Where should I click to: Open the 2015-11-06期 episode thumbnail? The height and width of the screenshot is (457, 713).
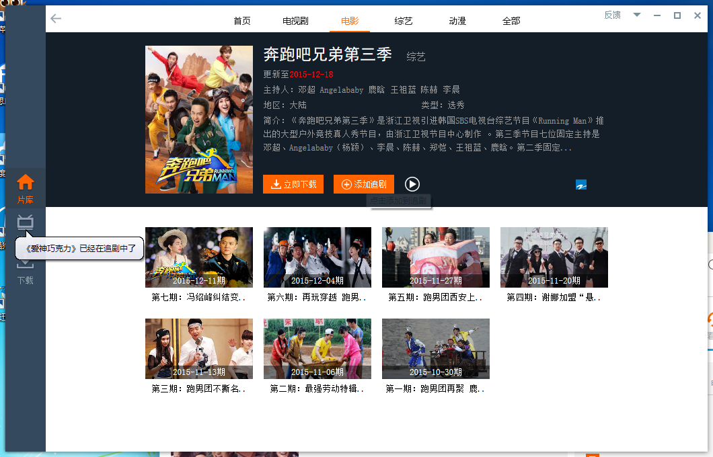tap(317, 348)
